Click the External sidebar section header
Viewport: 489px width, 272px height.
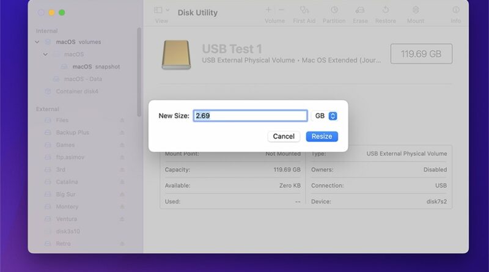tap(48, 109)
